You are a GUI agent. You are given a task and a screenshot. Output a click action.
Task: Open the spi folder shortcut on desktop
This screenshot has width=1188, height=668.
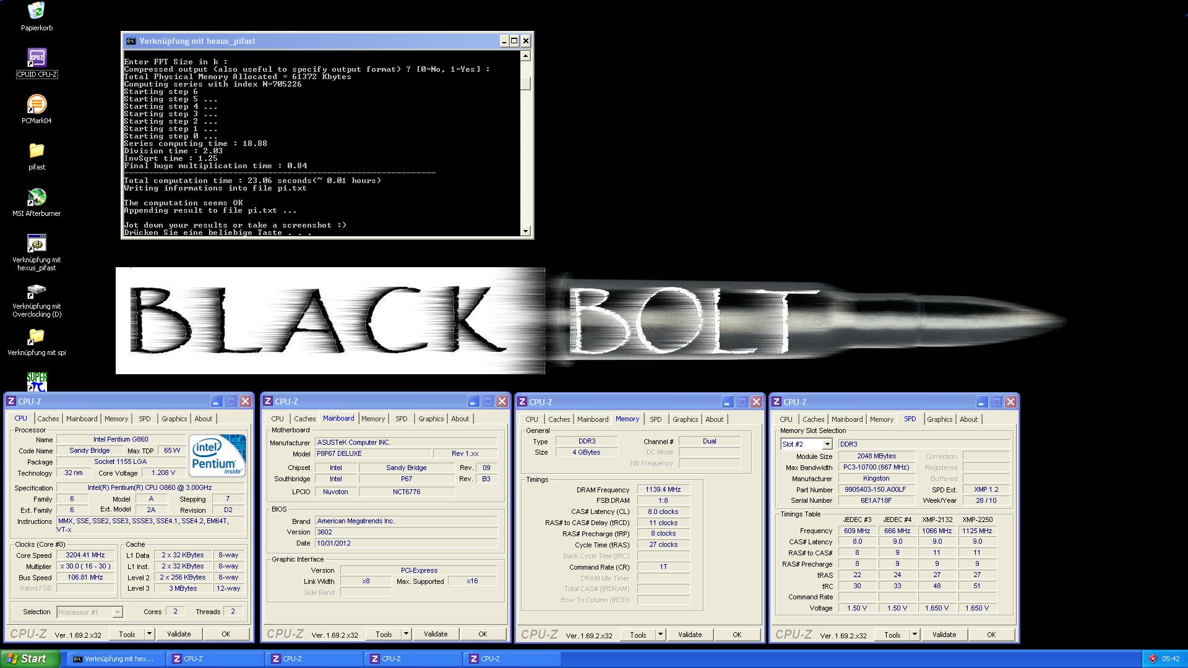coord(37,336)
